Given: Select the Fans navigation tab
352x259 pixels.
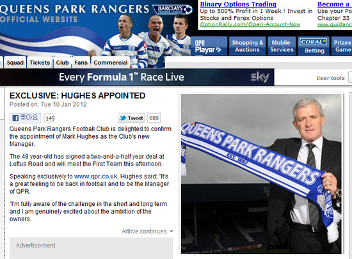Looking at the screenshot, I should tap(81, 62).
